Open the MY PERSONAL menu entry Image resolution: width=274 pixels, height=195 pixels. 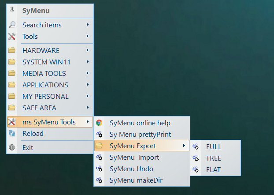[50, 96]
